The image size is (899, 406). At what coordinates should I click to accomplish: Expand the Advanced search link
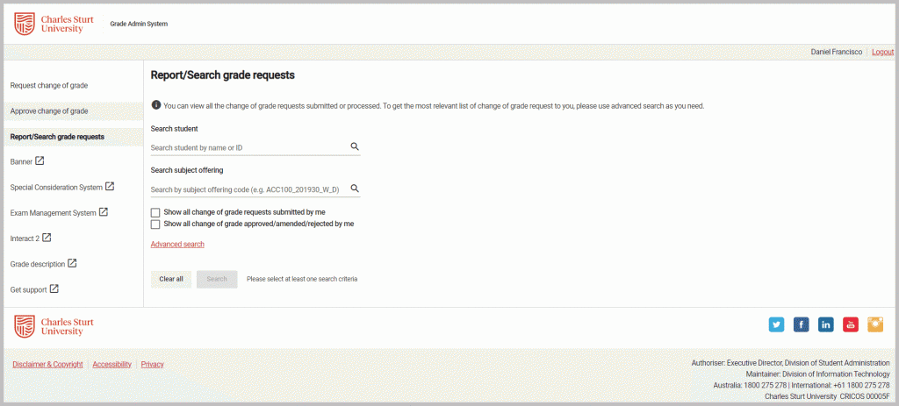[177, 244]
